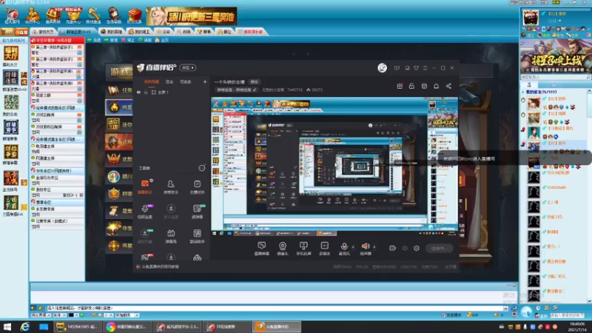Viewport: 592px width, 333px height.
Task: Toggle preview visibility eye near start button
Action: pyautogui.click(x=405, y=248)
